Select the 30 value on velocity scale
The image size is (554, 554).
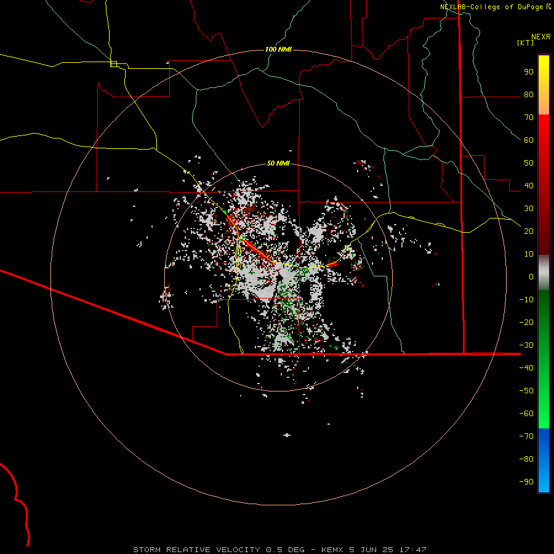click(529, 209)
